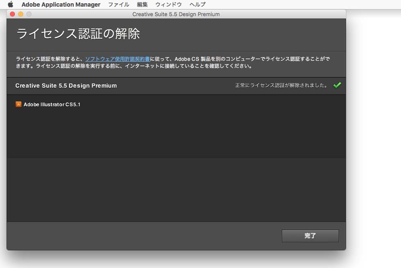This screenshot has width=401, height=268.
Task: Close the window with red button
Action: 12,14
